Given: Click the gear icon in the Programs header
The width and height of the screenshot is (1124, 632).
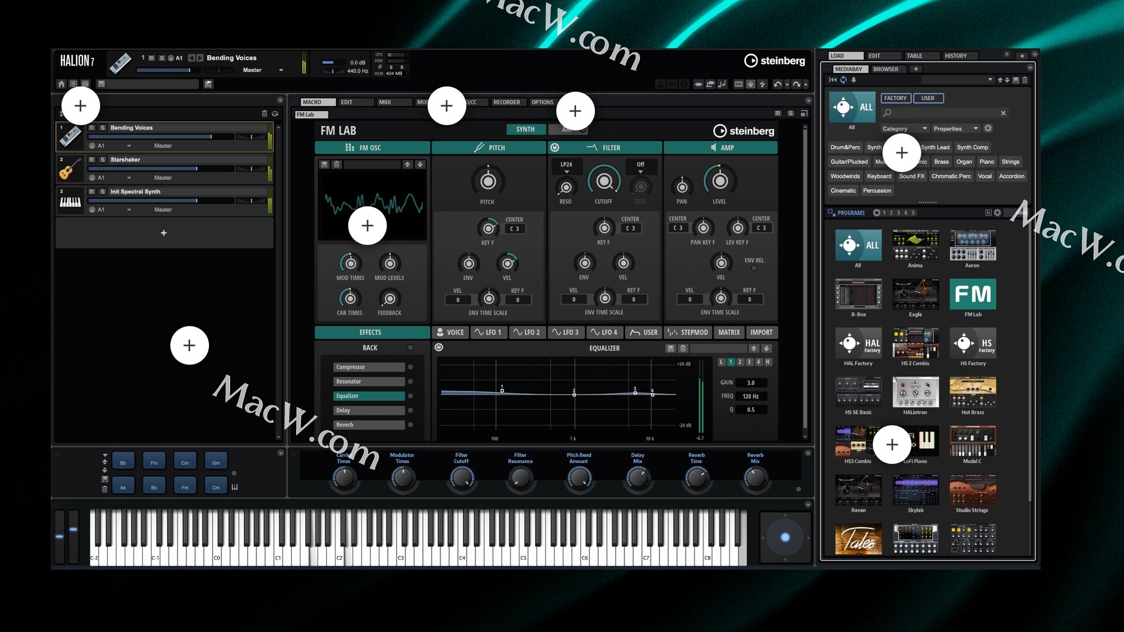Looking at the screenshot, I should [998, 213].
